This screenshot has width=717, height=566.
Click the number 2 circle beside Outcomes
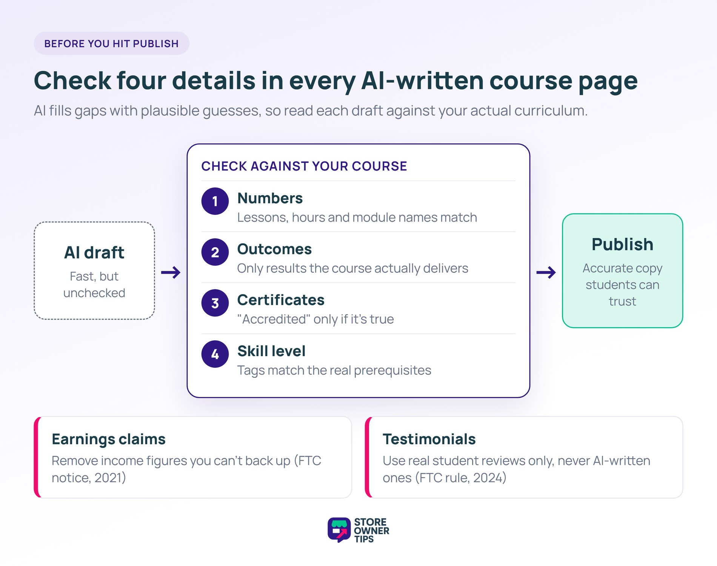click(215, 252)
